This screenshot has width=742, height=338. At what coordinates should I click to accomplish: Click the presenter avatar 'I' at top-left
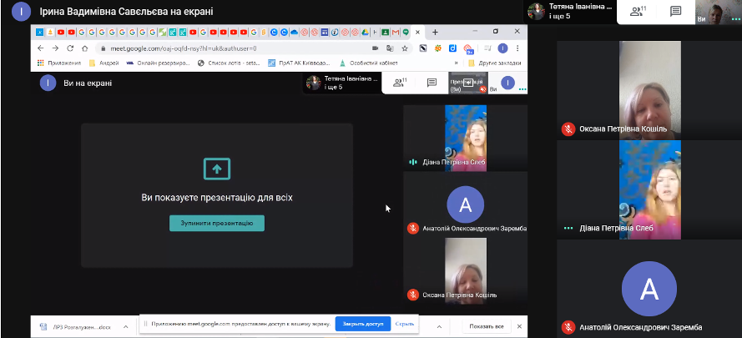[22, 12]
